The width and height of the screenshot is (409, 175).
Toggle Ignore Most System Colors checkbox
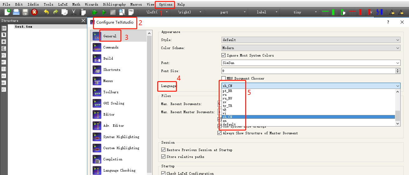coord(224,55)
